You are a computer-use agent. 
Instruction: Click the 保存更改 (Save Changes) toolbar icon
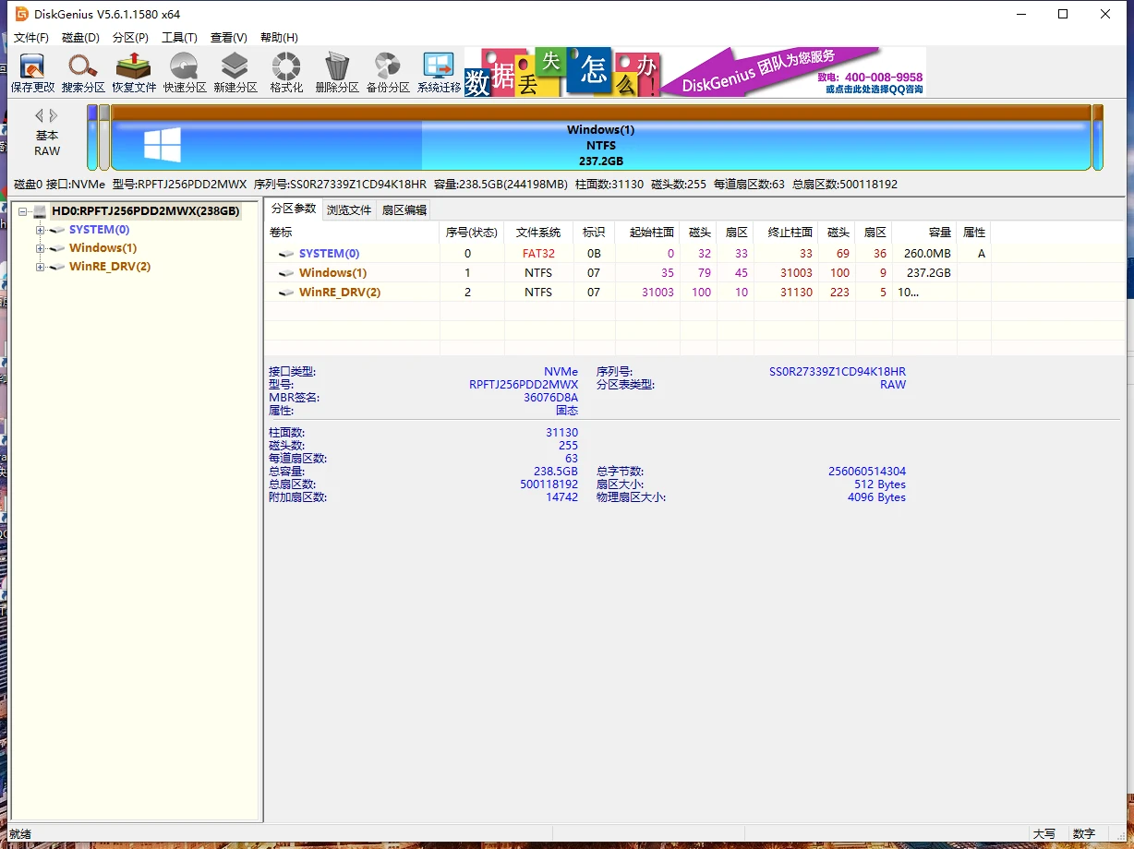tap(32, 73)
